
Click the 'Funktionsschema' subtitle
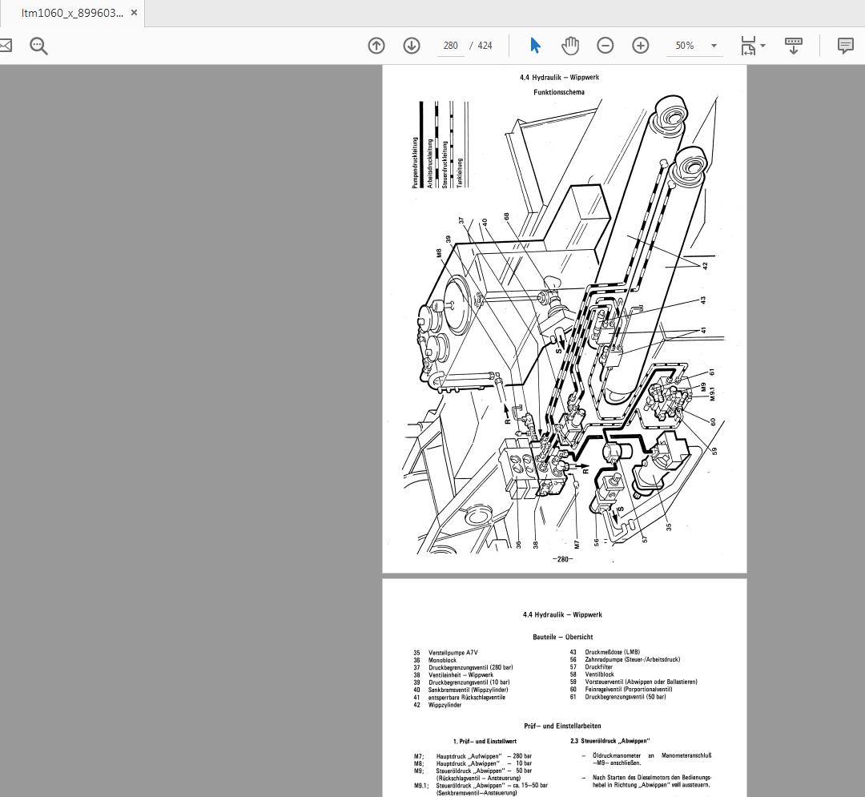559,92
